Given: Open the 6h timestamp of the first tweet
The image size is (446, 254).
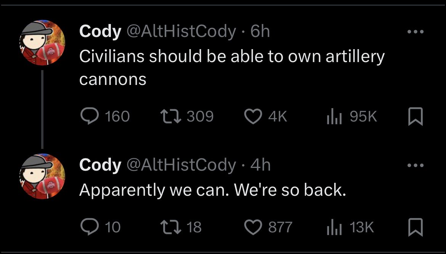Looking at the screenshot, I should pos(260,31).
